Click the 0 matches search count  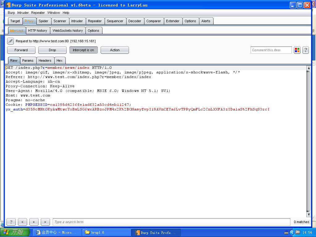pyautogui.click(x=301, y=222)
